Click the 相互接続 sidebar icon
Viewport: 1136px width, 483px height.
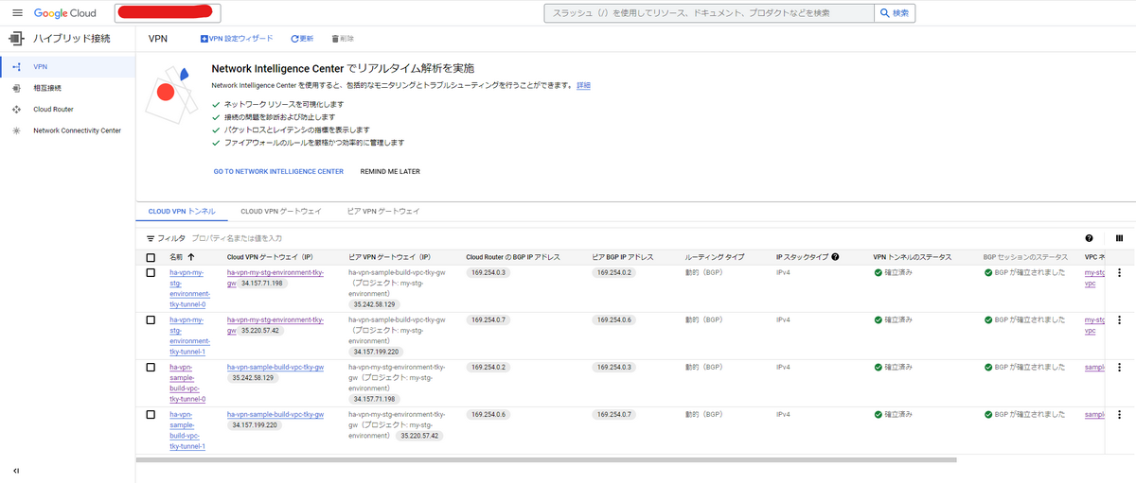click(x=16, y=88)
